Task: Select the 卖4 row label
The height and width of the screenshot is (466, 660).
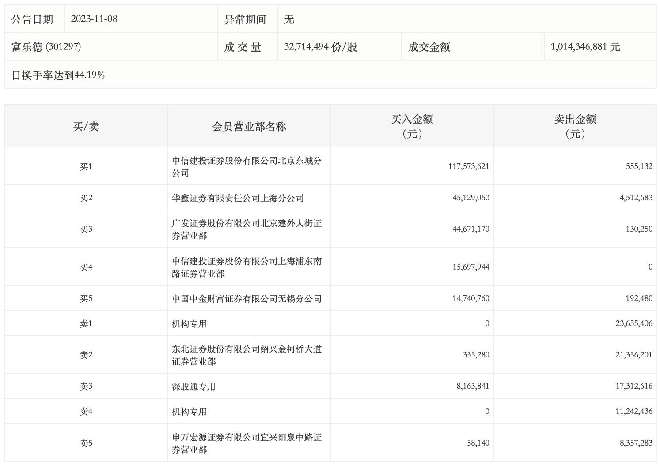Action: pyautogui.click(x=86, y=411)
